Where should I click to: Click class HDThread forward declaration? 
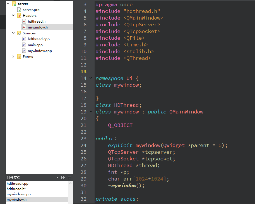[x=119, y=105]
